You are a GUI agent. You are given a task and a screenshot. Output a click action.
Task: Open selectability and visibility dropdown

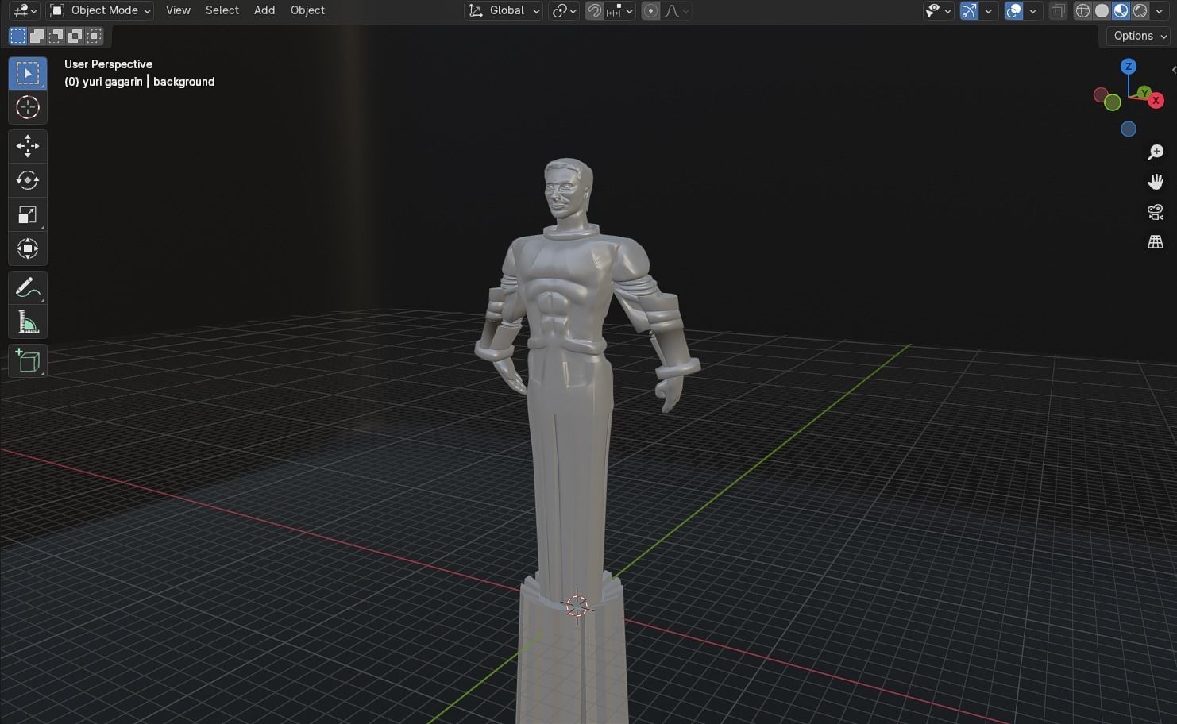tap(938, 10)
